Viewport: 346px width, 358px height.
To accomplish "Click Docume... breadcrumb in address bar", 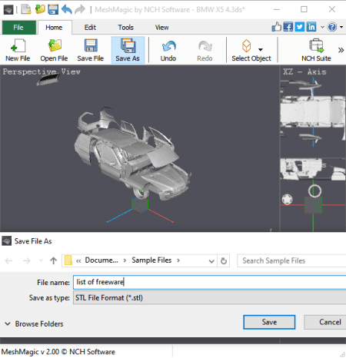I will pos(101,260).
